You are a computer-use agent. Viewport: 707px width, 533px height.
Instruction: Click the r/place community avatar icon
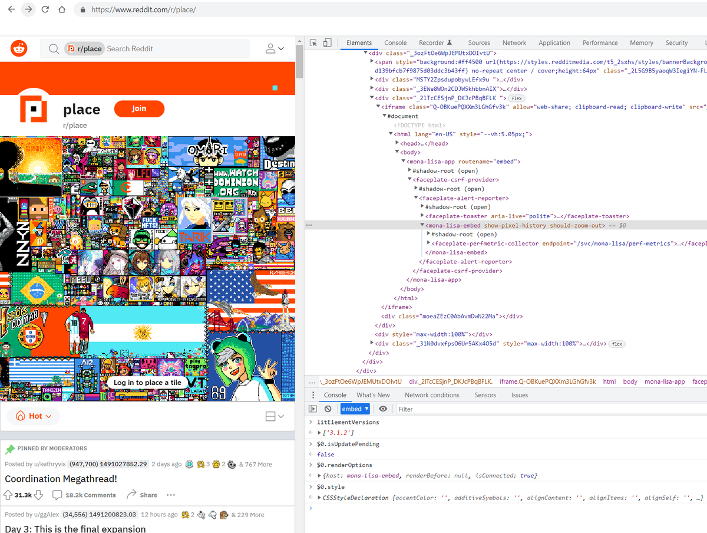[x=34, y=110]
